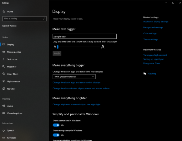182x141 pixels.
Task: Expand the 100% (Recommended) scaling dropdown
Action: pos(74,77)
